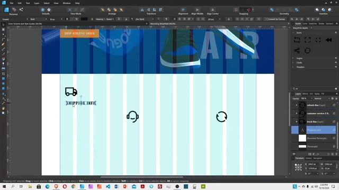Switch to the Stroke panel tab
The height and width of the screenshot is (190, 339).
pyautogui.click(x=322, y=24)
